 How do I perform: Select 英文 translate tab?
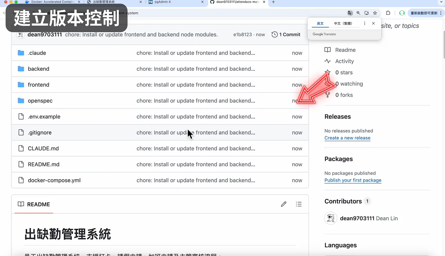pyautogui.click(x=320, y=24)
